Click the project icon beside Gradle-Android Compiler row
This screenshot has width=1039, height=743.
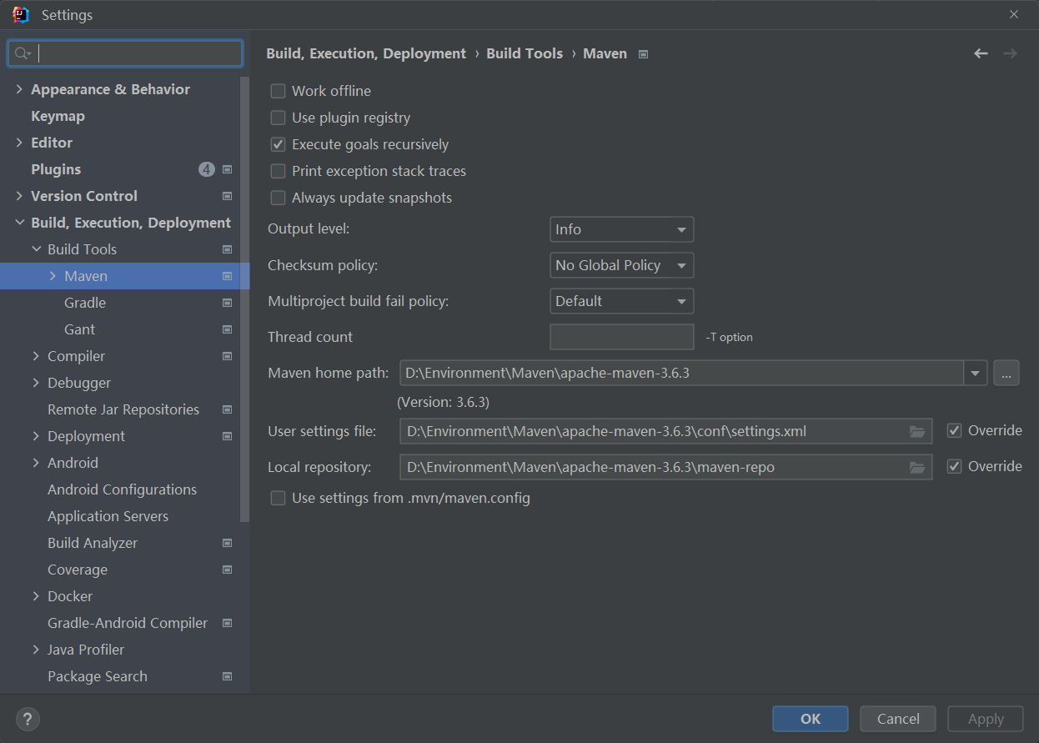(x=227, y=623)
